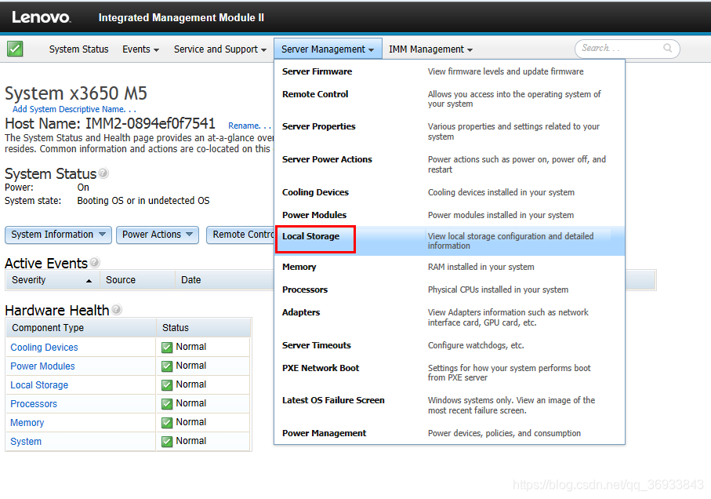Select Processors in the dropdown menu
711x499 pixels.
point(305,290)
